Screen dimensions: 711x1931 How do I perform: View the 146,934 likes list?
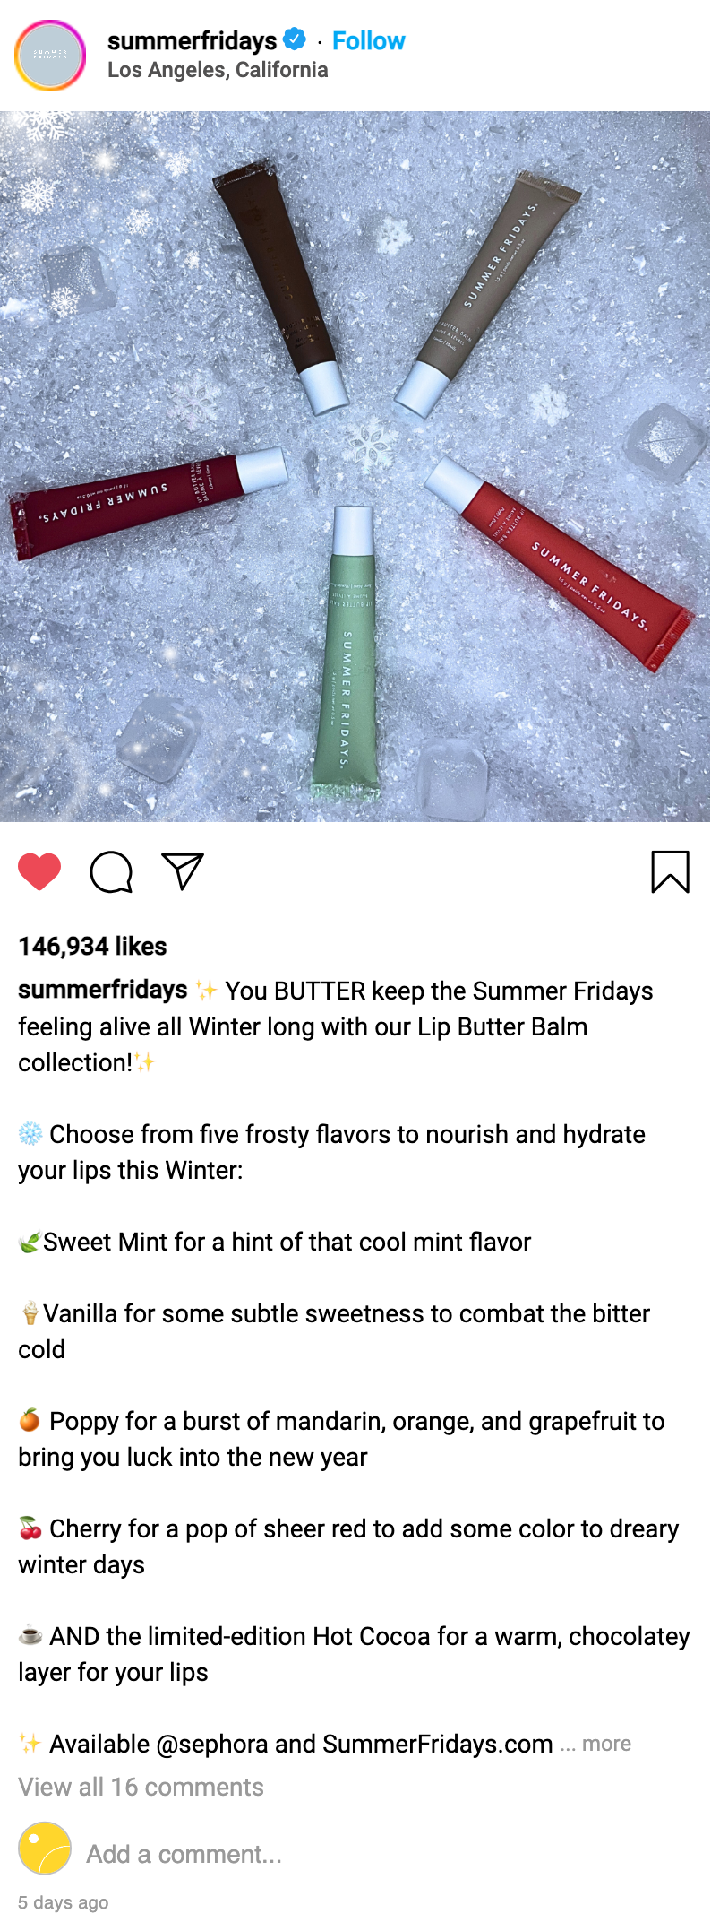[92, 946]
